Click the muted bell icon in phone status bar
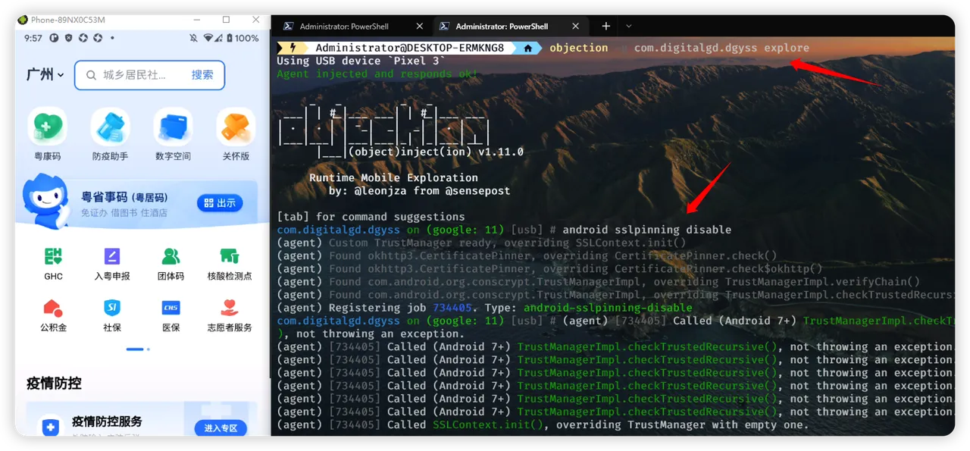The width and height of the screenshot is (970, 451). (x=194, y=38)
